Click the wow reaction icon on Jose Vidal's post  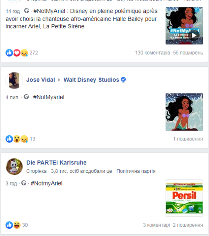click(x=17, y=139)
